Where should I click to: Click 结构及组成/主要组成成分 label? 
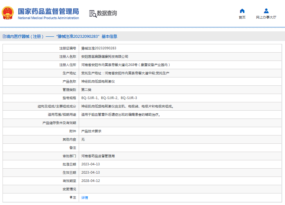[x=57, y=106]
